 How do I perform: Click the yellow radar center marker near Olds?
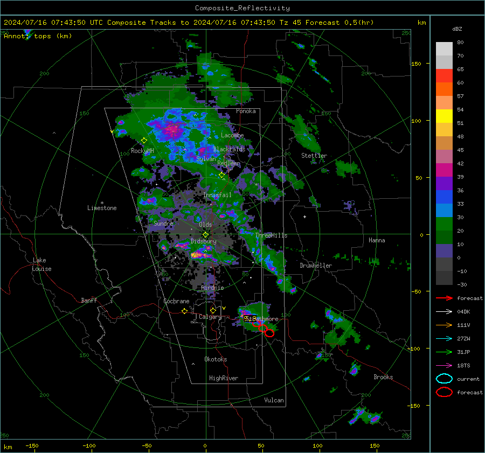tap(205, 235)
